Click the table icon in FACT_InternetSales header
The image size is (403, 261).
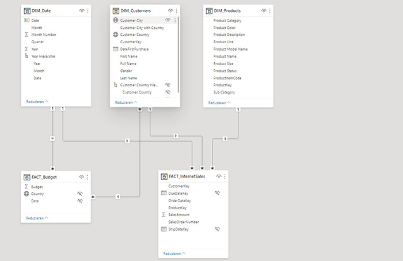coord(164,176)
